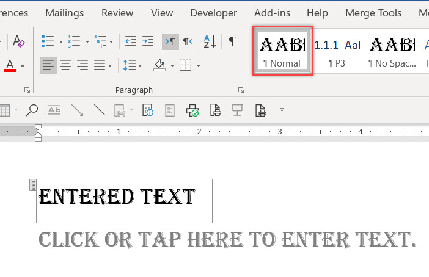Click the Clear All Formatting icon
Image resolution: width=429 pixels, height=277 pixels.
pos(18,41)
